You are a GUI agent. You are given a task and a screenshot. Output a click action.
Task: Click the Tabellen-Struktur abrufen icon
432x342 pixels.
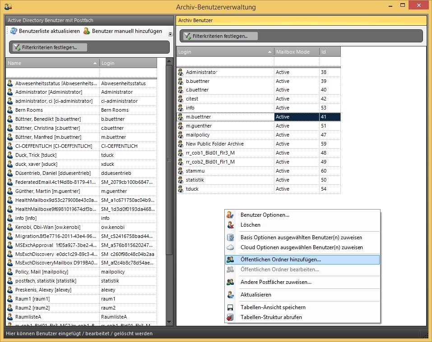[231, 317]
